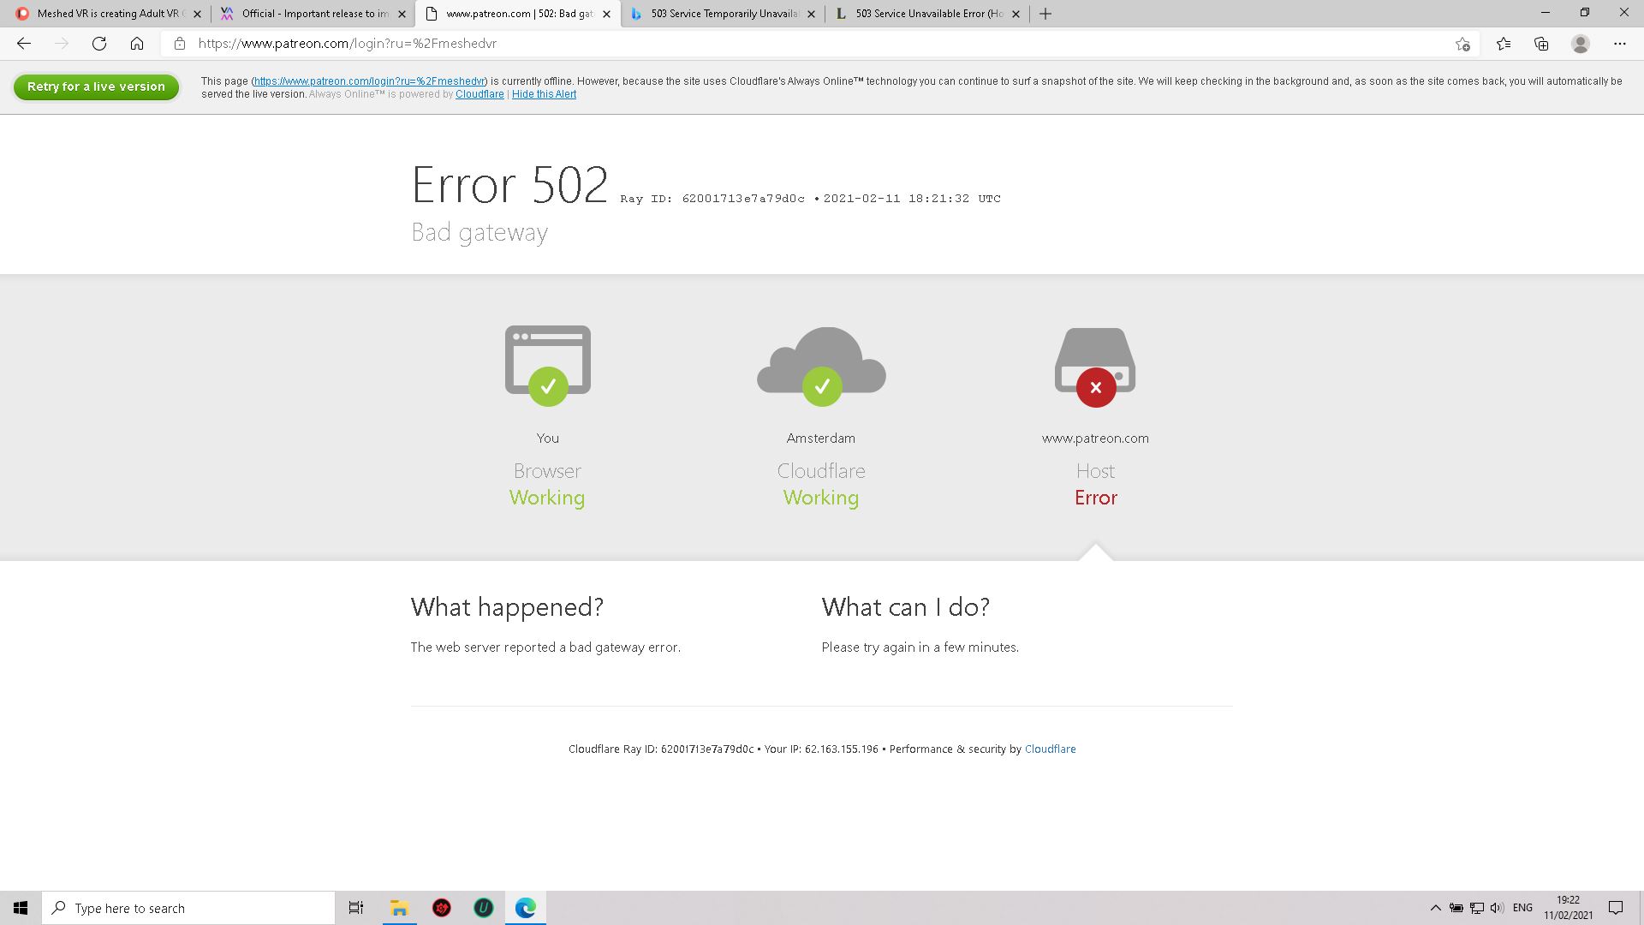The image size is (1644, 925).
Task: Close the 503 Service Temporarily Unavailable tab
Action: click(811, 14)
